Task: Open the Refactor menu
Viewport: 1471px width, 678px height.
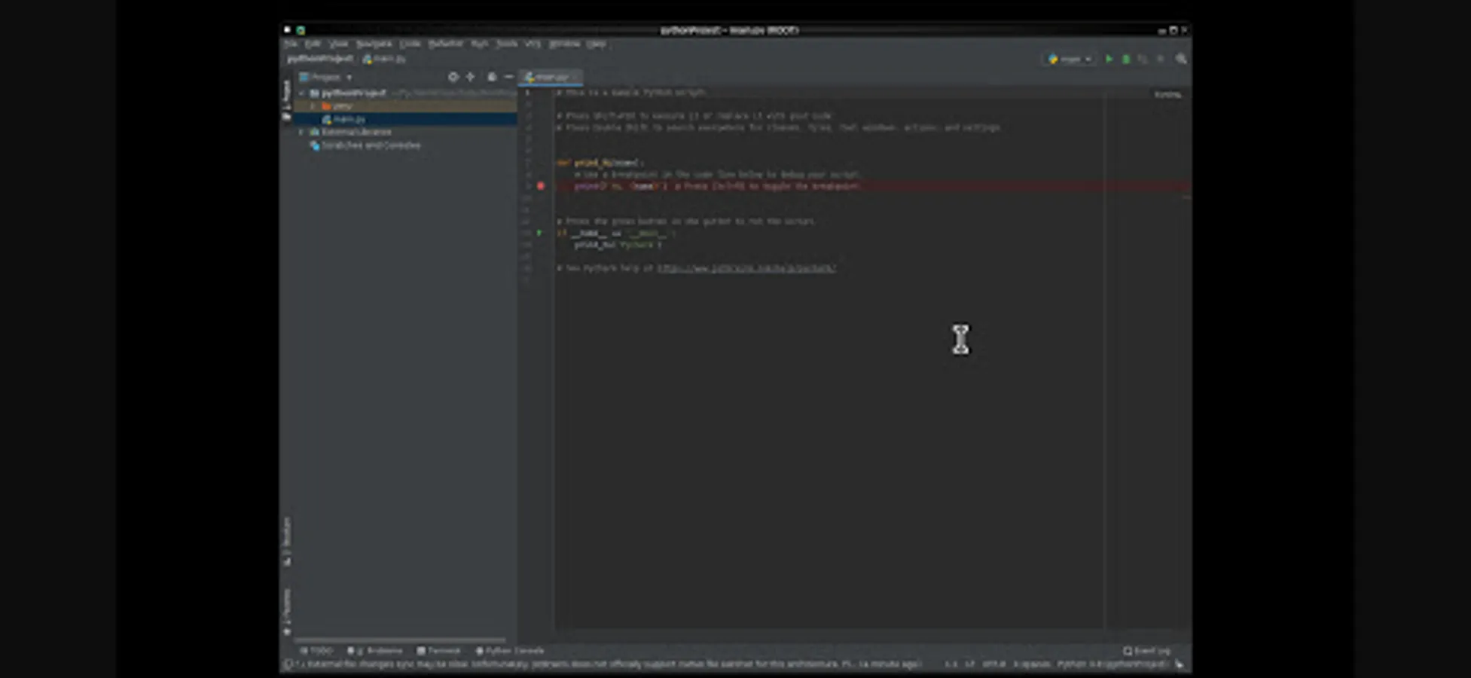Action: point(445,44)
